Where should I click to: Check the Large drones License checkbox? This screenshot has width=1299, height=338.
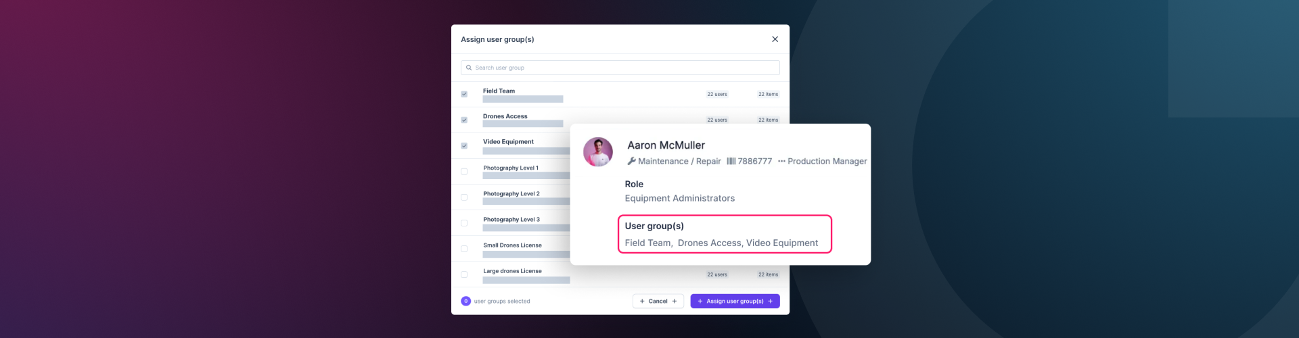click(464, 274)
